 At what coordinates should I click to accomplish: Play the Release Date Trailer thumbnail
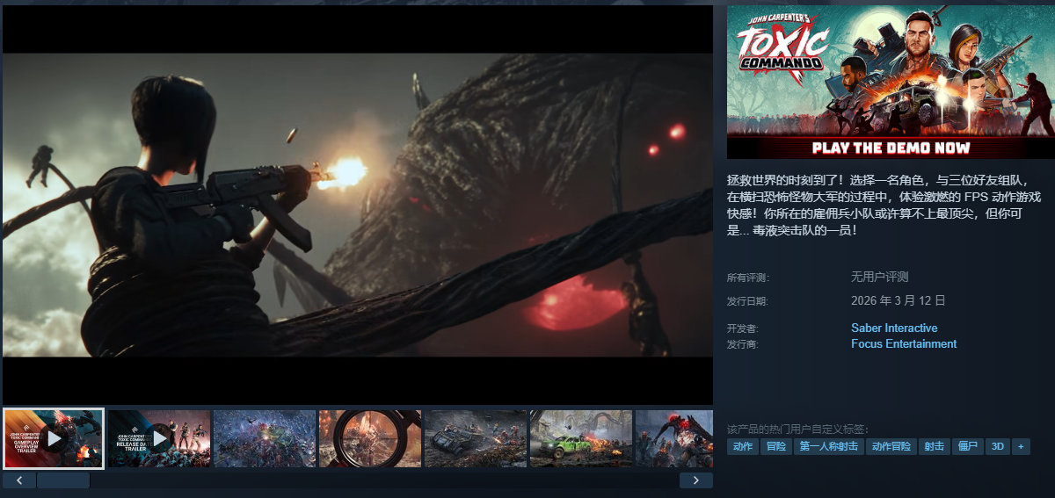click(x=159, y=438)
